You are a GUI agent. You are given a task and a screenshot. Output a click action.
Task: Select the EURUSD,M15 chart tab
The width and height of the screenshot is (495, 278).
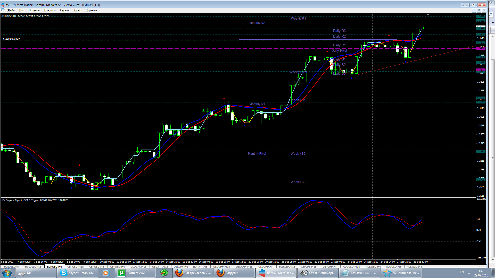point(33,267)
